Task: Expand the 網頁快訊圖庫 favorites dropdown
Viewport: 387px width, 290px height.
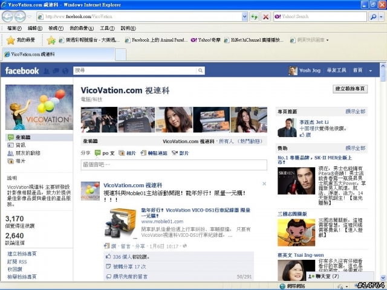Action: pyautogui.click(x=328, y=40)
